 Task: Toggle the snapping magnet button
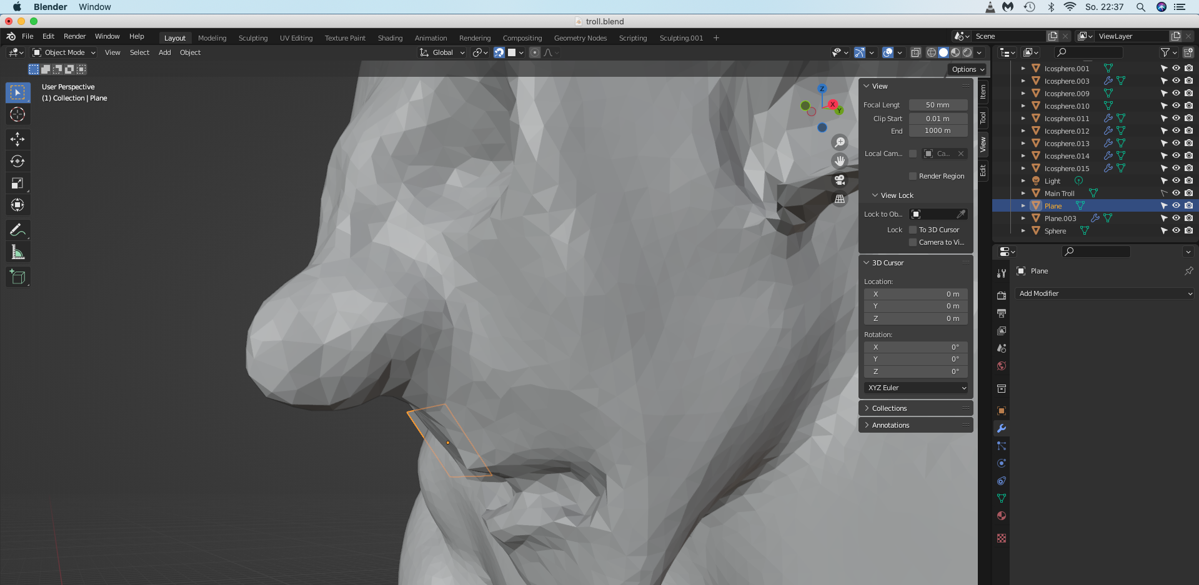pos(499,52)
